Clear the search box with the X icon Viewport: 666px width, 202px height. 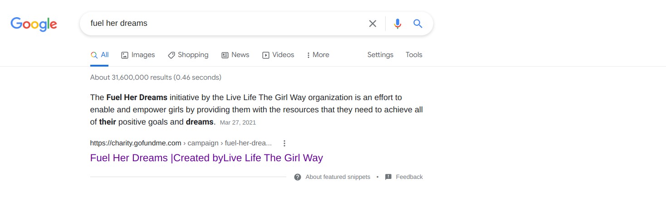[372, 24]
